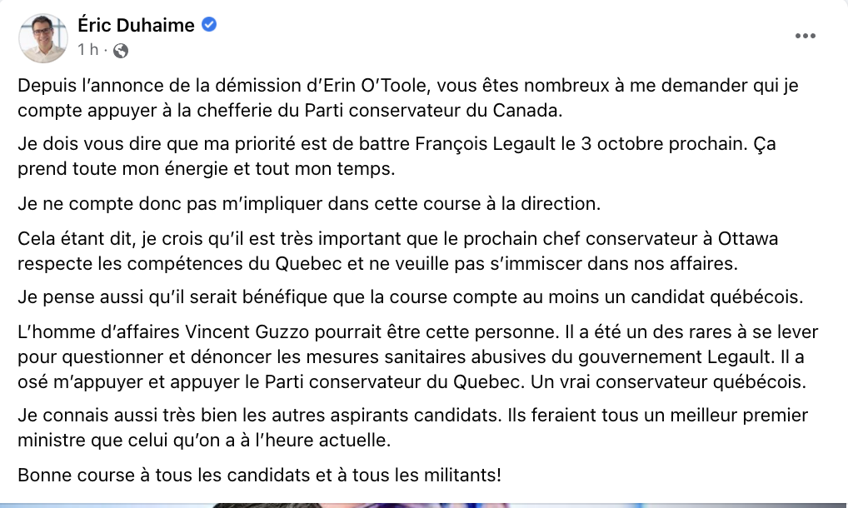Click the name 'François Legault' in the text

pos(485,144)
